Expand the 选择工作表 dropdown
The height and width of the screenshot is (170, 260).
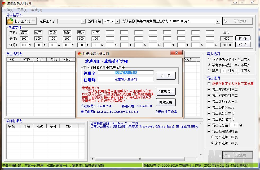83,21
